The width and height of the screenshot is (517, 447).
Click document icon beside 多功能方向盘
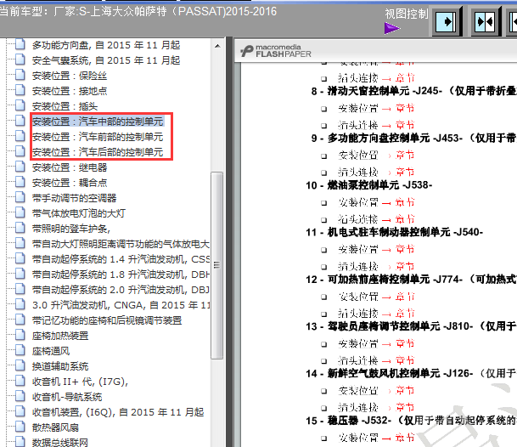click(20, 44)
